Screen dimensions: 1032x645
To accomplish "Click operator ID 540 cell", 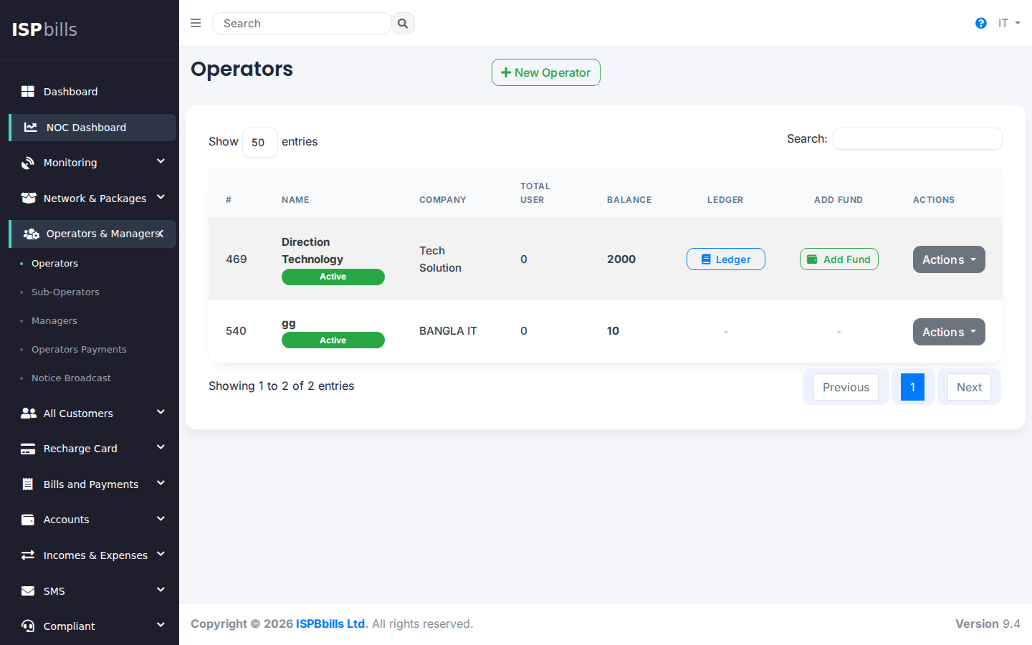I will pyautogui.click(x=236, y=331).
